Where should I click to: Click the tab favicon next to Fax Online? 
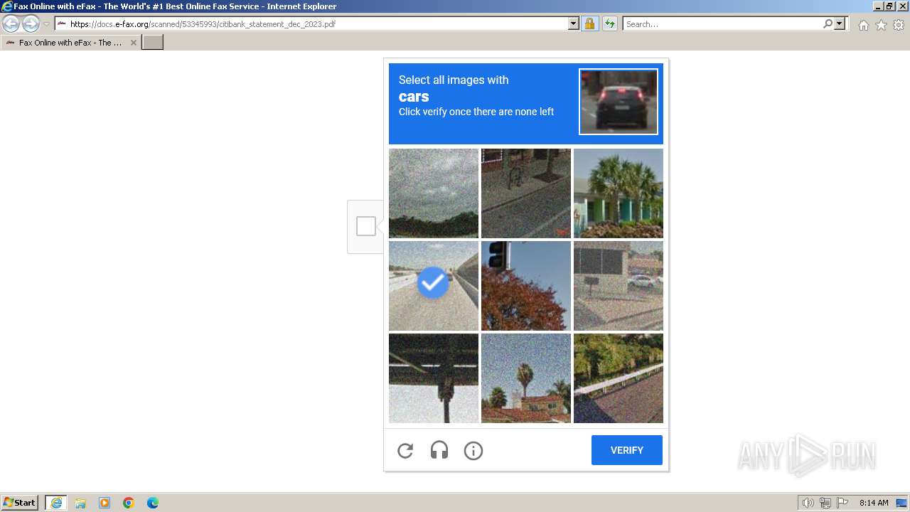point(11,43)
